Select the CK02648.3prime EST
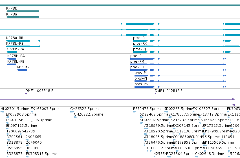240x158 pixels. pos(197,157)
